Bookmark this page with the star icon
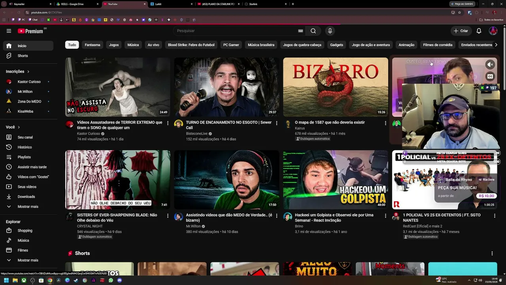This screenshot has height=285, width=506. pos(459,12)
